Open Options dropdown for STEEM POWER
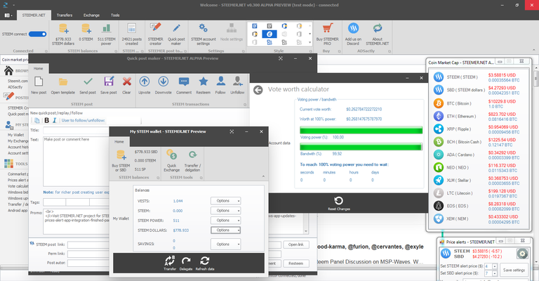This screenshot has height=281, width=539. tap(225, 221)
